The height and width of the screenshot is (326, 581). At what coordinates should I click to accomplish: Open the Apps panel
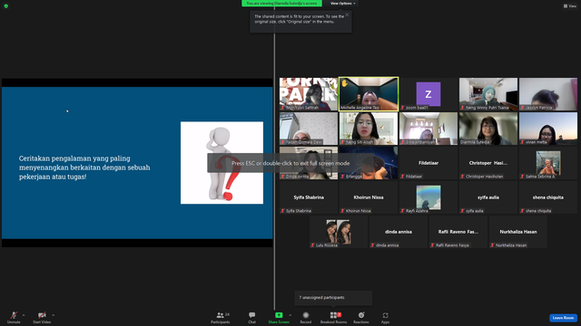pyautogui.click(x=385, y=317)
